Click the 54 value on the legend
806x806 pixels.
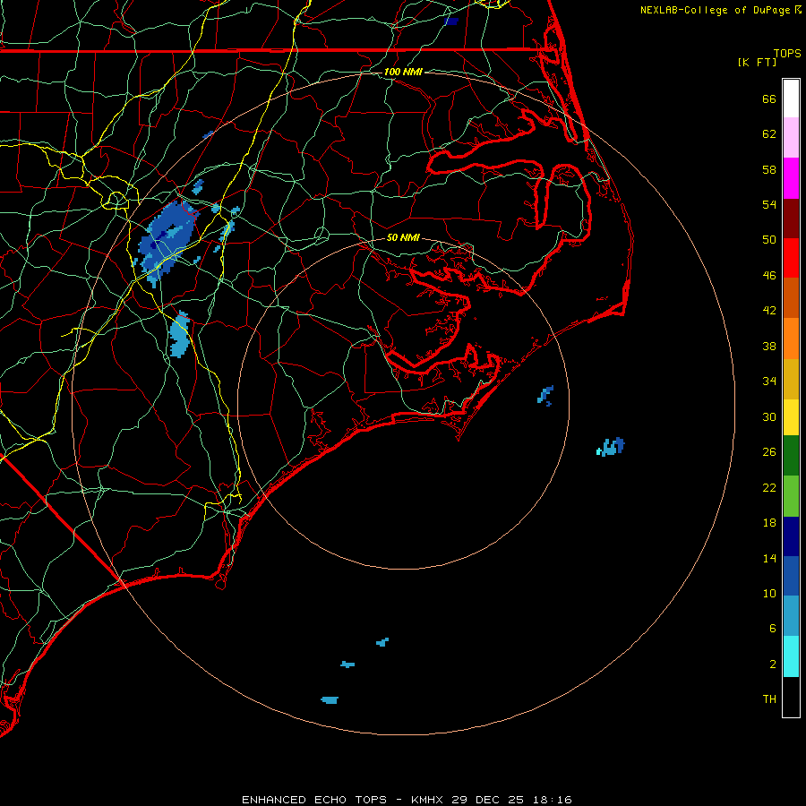click(769, 204)
